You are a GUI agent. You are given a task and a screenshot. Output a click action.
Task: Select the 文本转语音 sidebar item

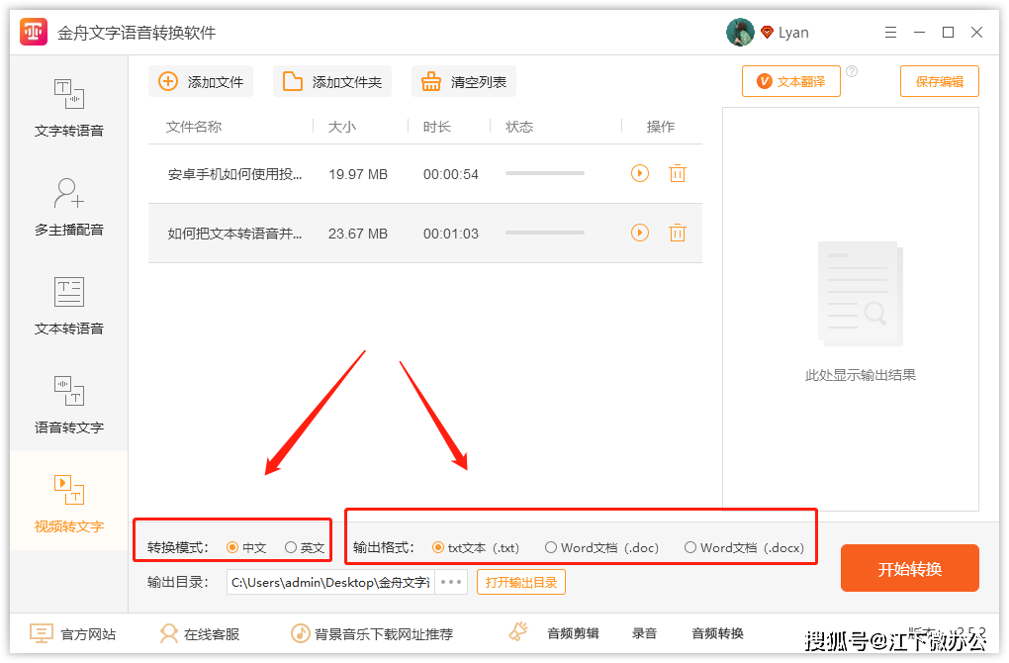69,306
